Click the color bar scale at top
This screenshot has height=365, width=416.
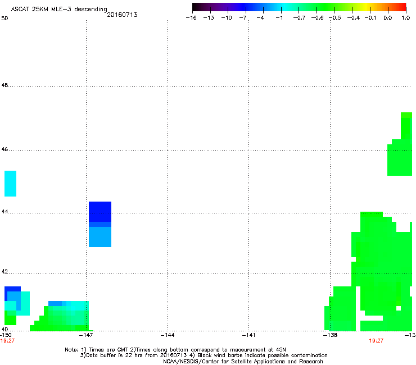pos(299,7)
